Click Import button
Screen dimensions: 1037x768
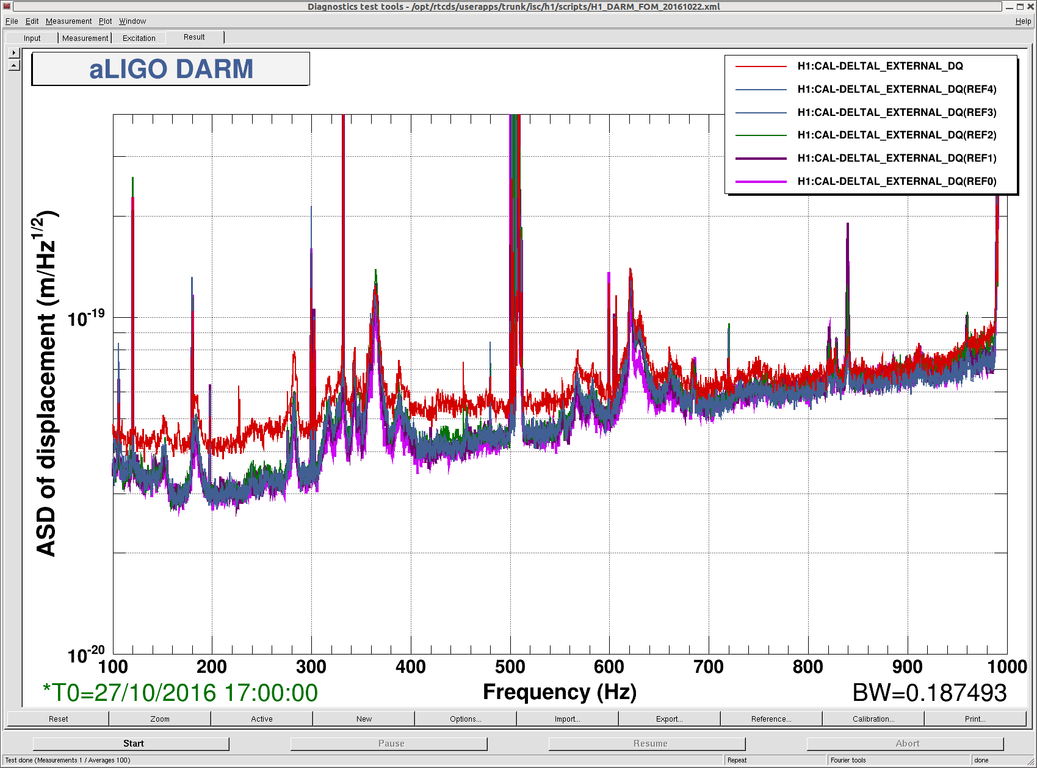(x=568, y=719)
